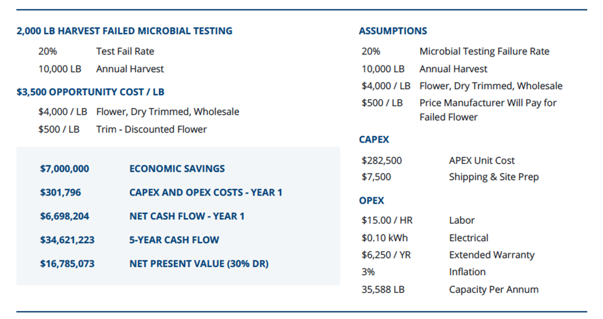The image size is (603, 319).
Task: Select the $16,785,073 net present value figure
Action: point(67,264)
